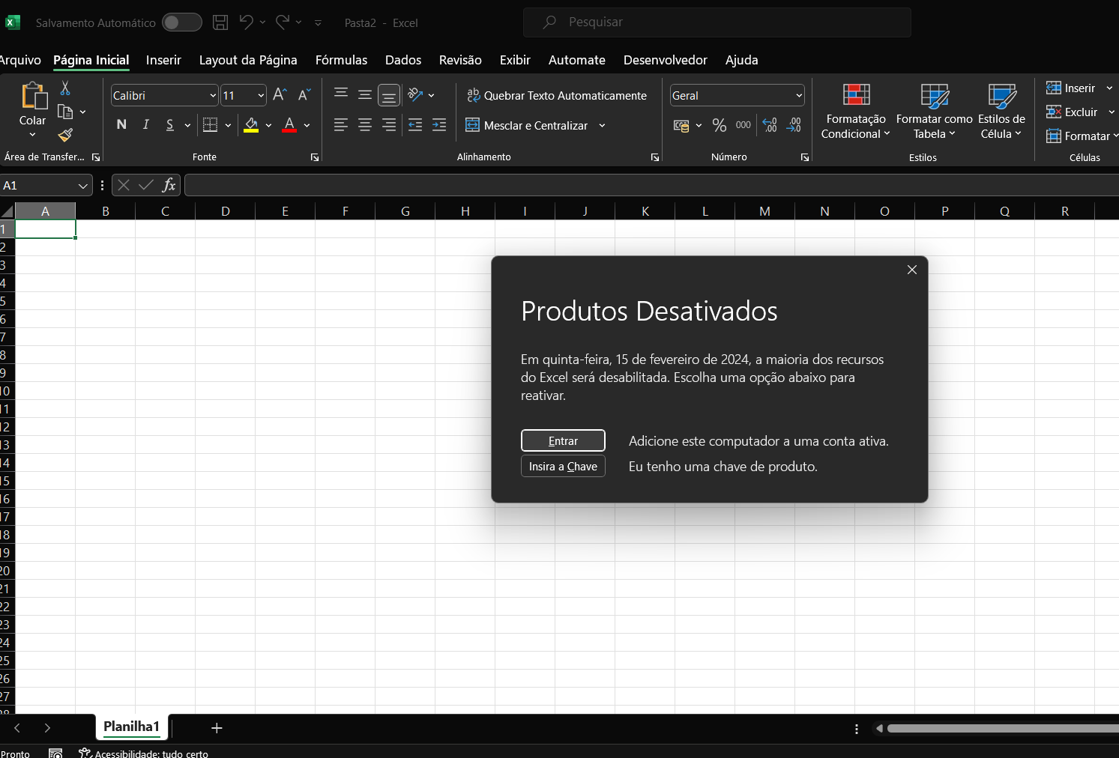
Task: Click the horizontal scrollbar thumb
Action: [1003, 728]
